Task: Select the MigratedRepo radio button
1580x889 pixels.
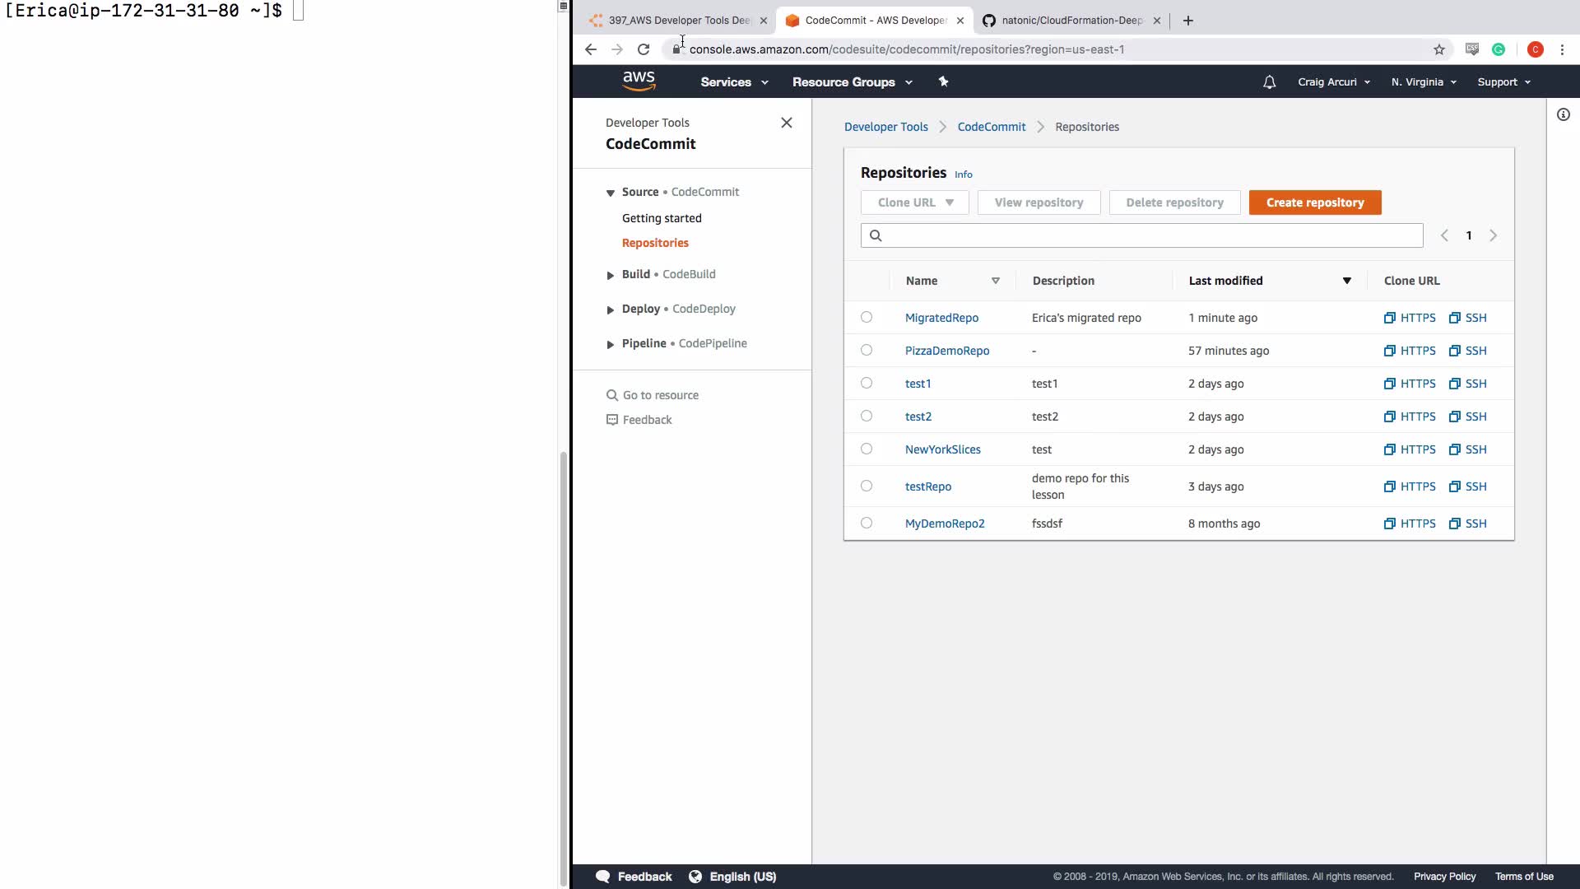Action: click(x=867, y=317)
